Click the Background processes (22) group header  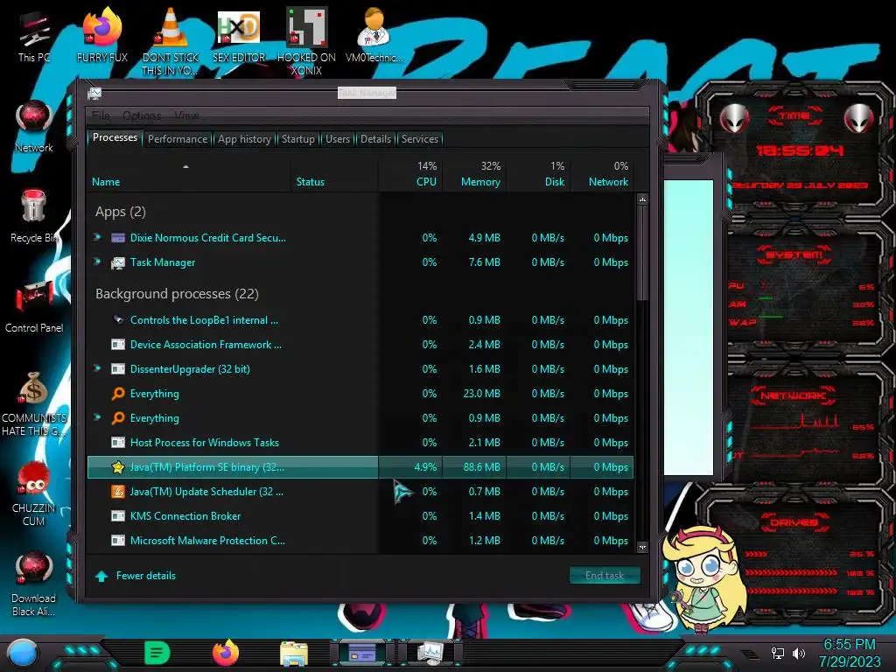pos(177,294)
